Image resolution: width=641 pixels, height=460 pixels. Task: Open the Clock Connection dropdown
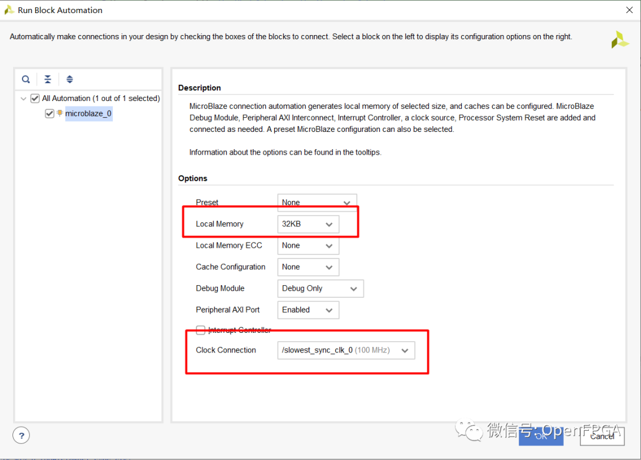tap(346, 350)
